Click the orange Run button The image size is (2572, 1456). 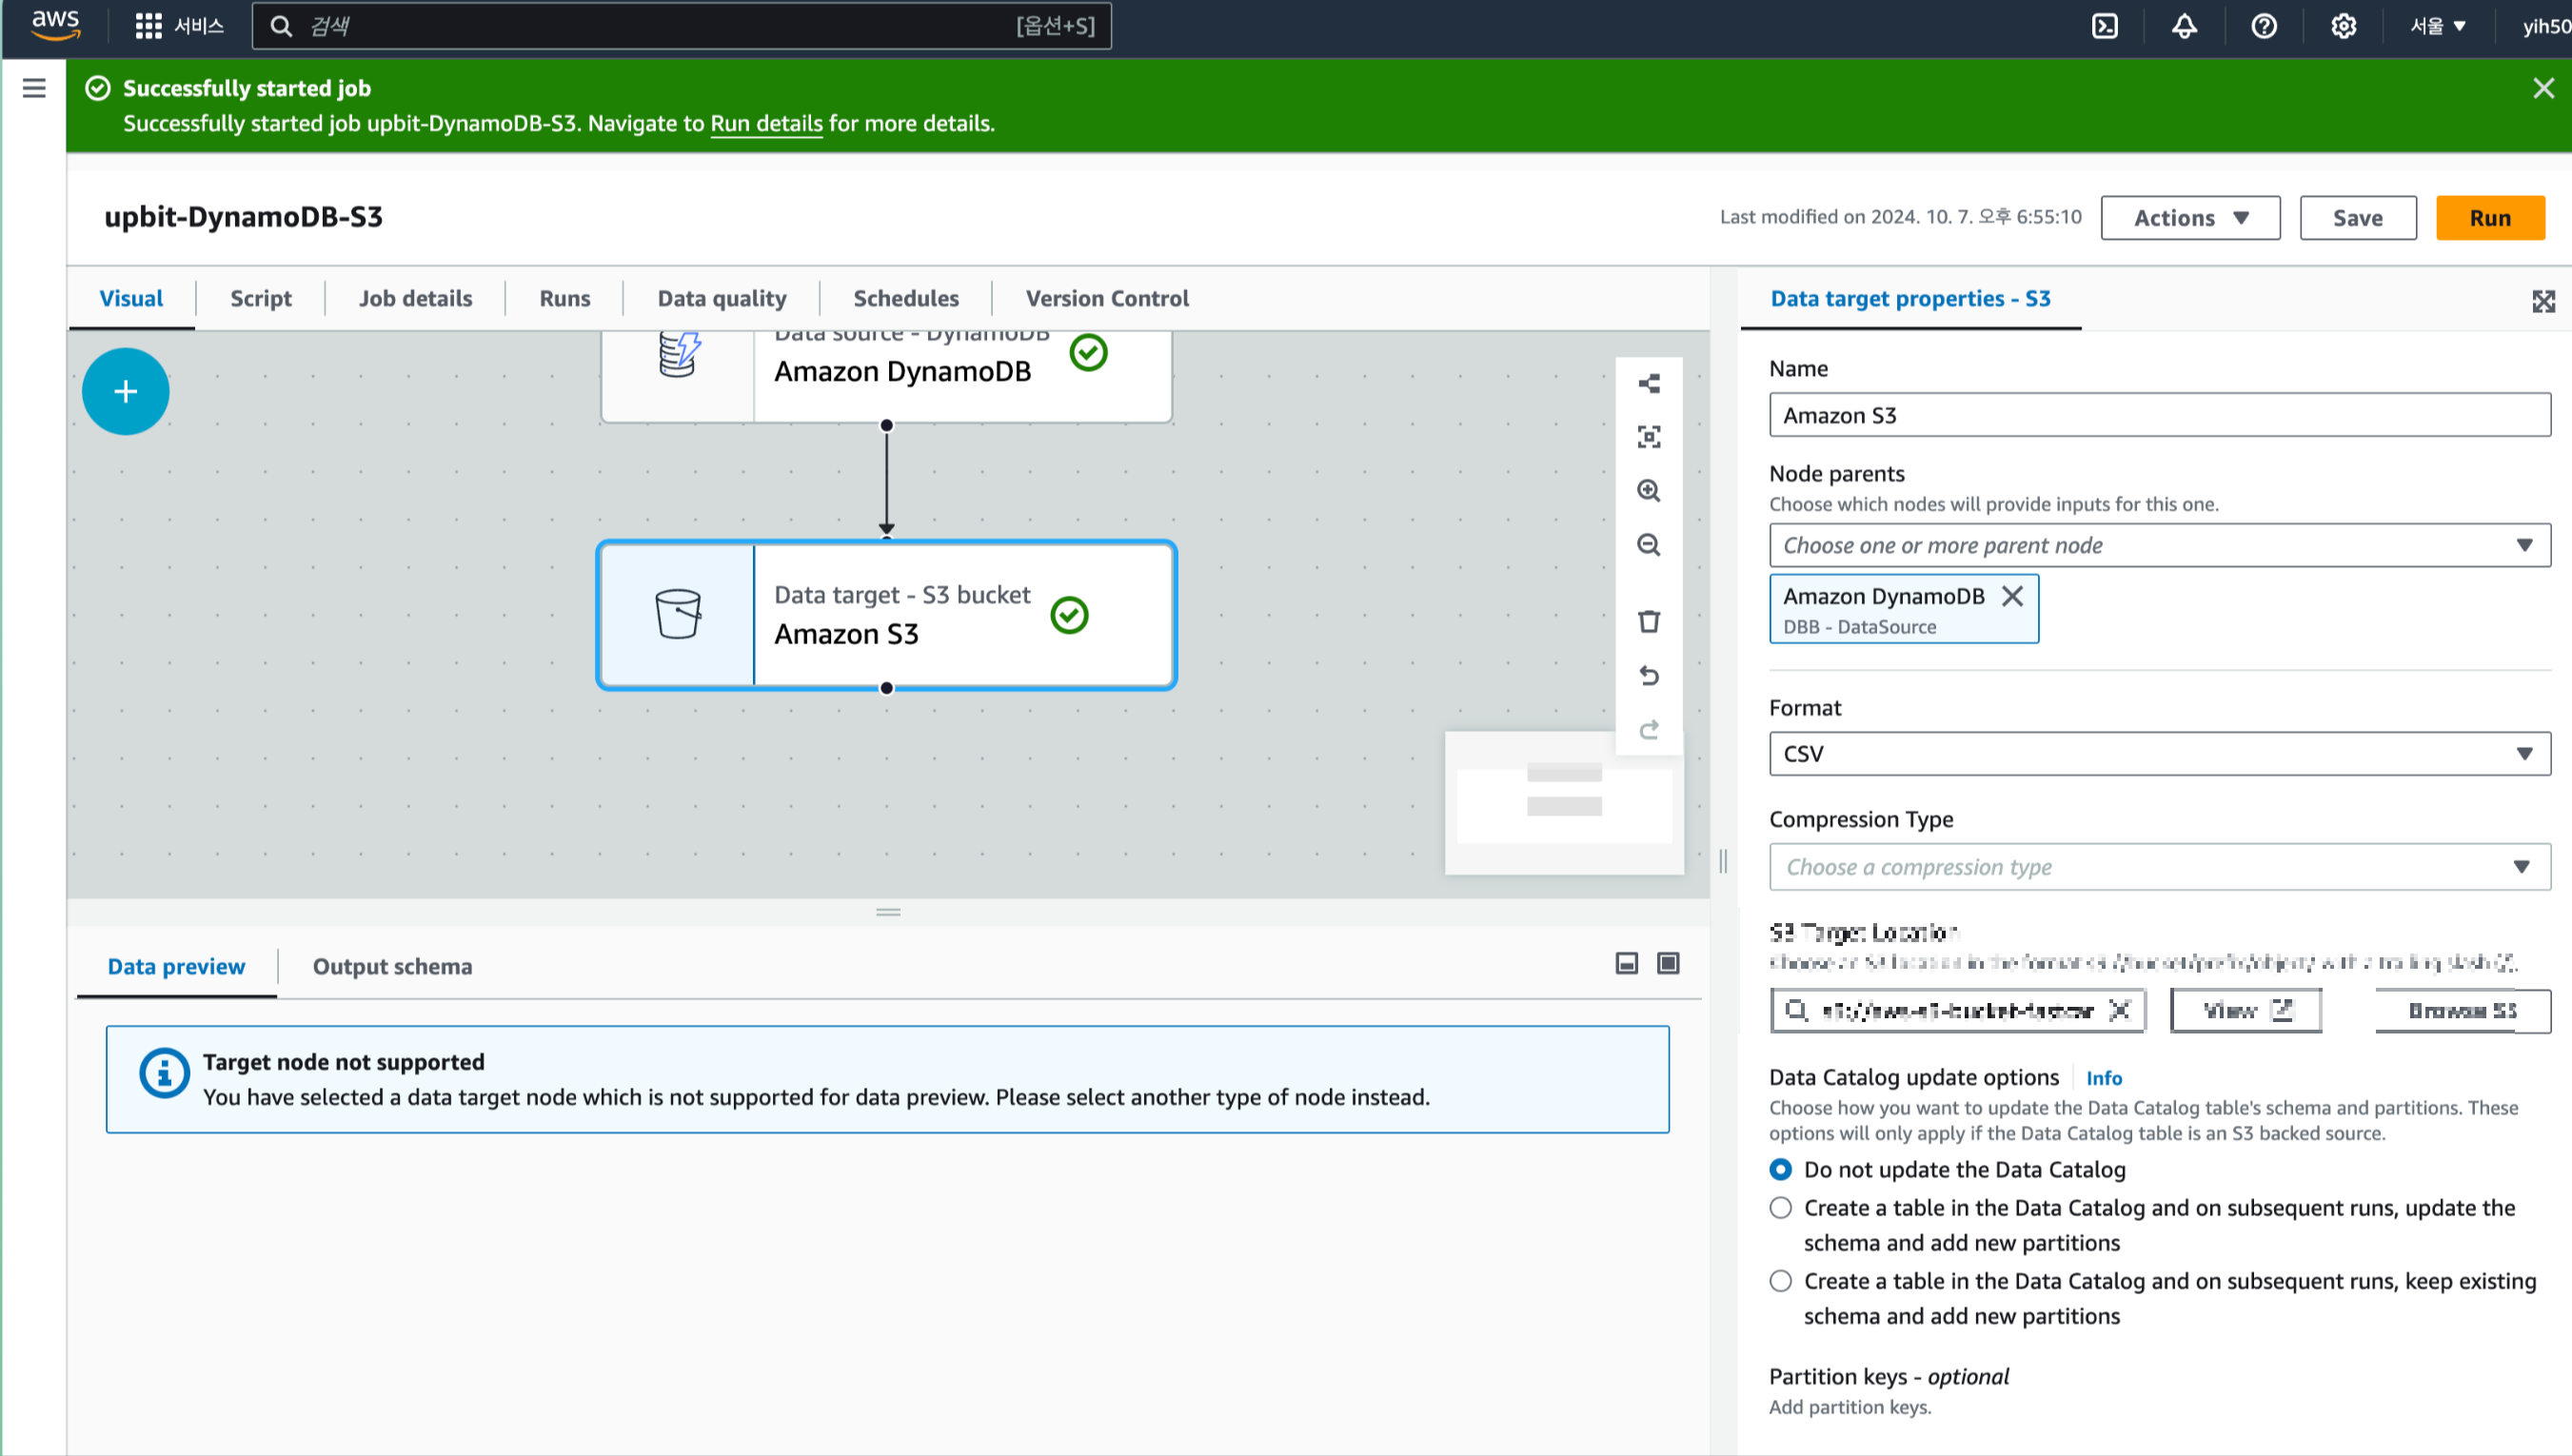point(2489,218)
